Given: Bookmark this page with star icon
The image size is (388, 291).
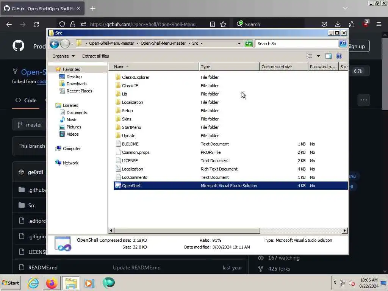Looking at the screenshot, I should (x=223, y=24).
